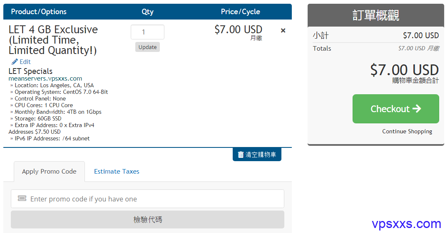Remove the LET 4 GB item with X
The width and height of the screenshot is (445, 233).
[x=283, y=31]
